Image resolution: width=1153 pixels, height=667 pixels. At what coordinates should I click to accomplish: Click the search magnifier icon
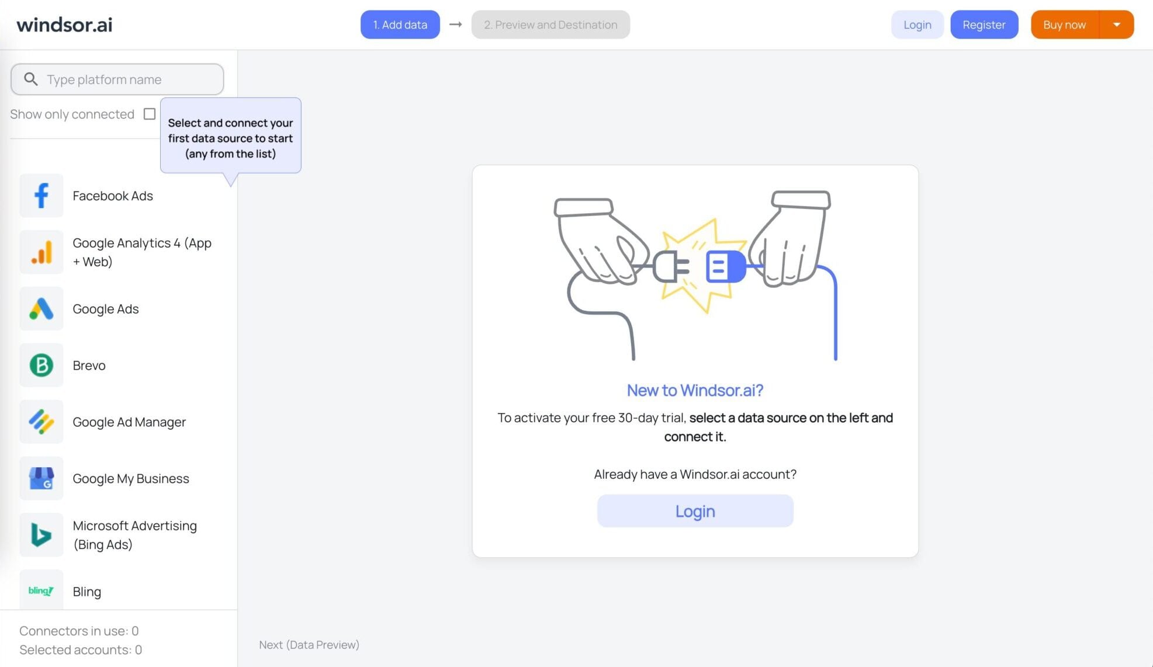tap(31, 79)
